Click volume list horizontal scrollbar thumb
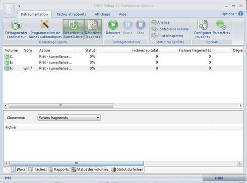Screen dimensions: 247x183 [x=61, y=105]
